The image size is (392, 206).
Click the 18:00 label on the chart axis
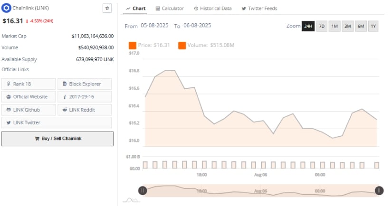pos(201,175)
